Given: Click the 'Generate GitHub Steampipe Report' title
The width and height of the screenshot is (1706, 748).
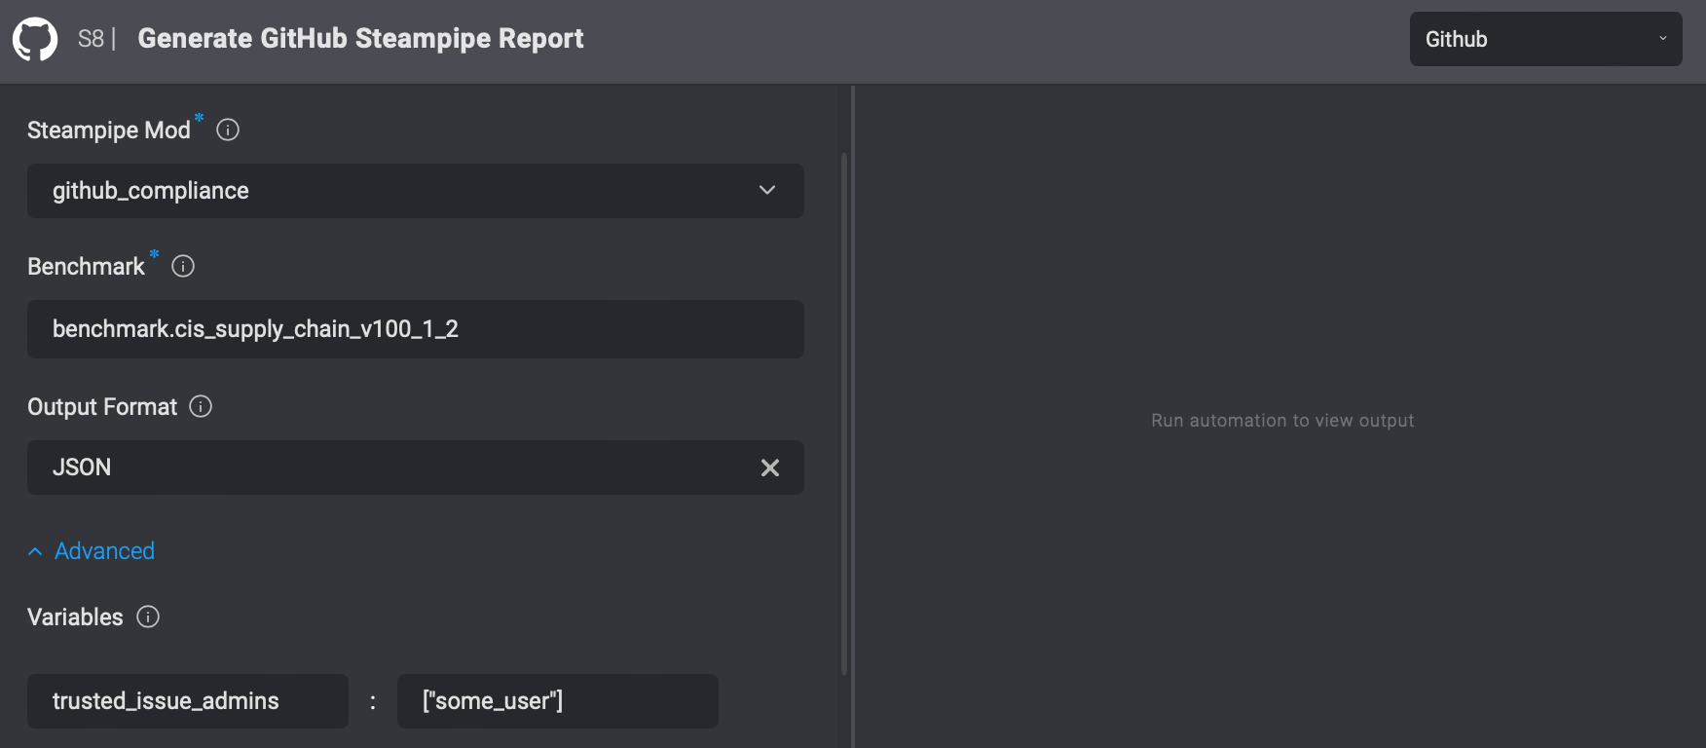Looking at the screenshot, I should 360,39.
